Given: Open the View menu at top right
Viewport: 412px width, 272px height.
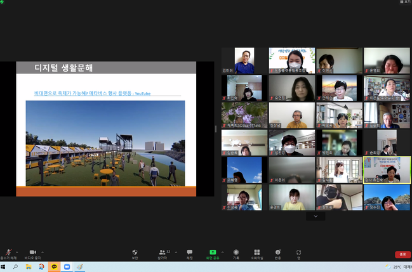Looking at the screenshot, I should pyautogui.click(x=404, y=3).
